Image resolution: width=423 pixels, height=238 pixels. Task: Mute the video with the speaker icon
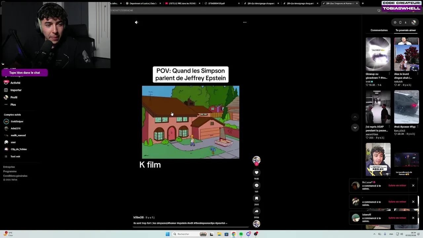pos(136,22)
